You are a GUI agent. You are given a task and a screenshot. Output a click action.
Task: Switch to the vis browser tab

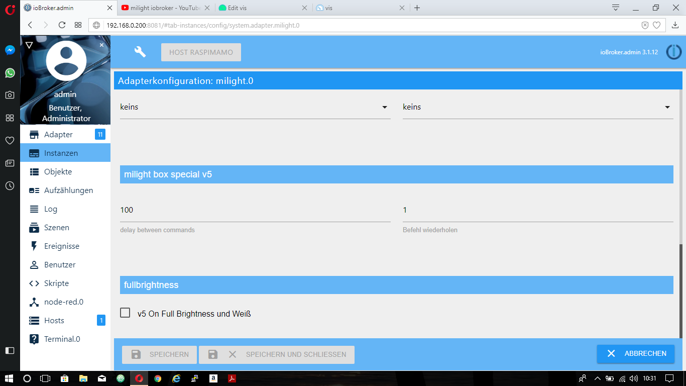(x=360, y=8)
